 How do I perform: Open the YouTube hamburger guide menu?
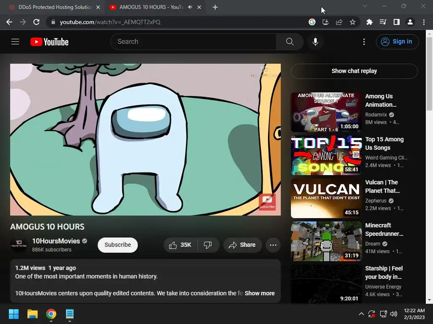[15, 42]
